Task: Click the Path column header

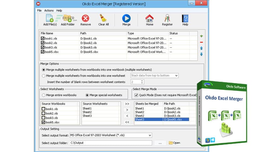Action: coord(103,33)
